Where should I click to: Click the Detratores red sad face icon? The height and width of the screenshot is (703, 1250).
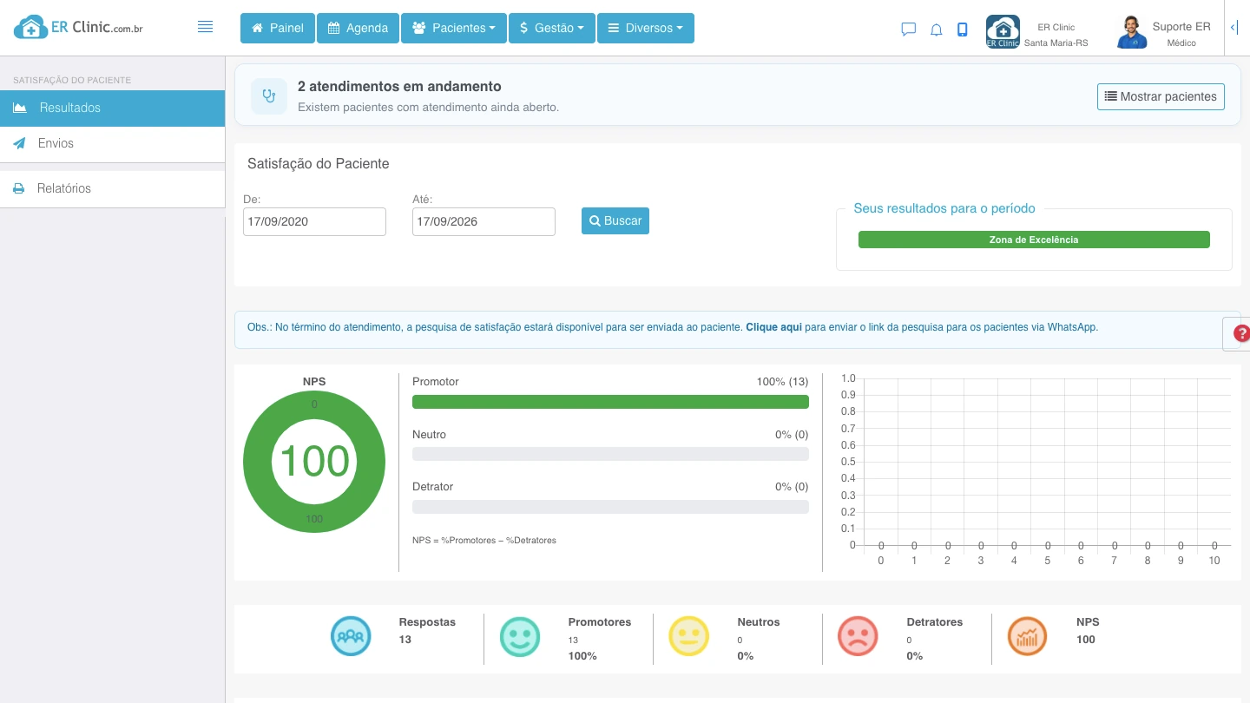coord(859,636)
